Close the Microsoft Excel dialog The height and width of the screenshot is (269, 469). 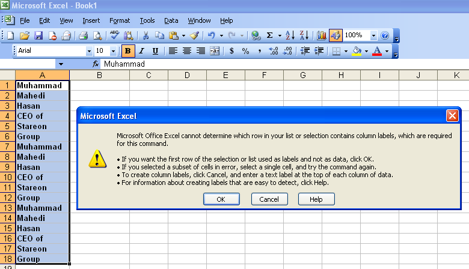point(452,116)
